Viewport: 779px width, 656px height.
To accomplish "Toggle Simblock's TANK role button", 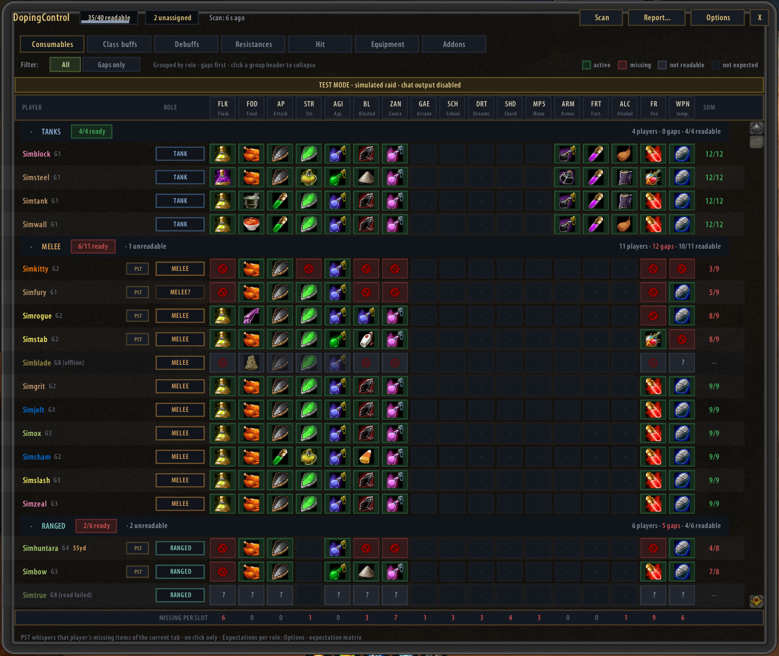I will pyautogui.click(x=180, y=154).
